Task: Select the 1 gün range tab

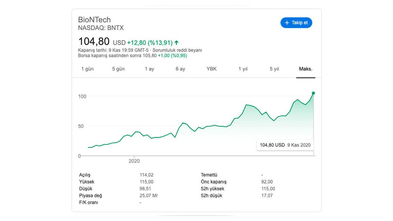Action: 87,69
